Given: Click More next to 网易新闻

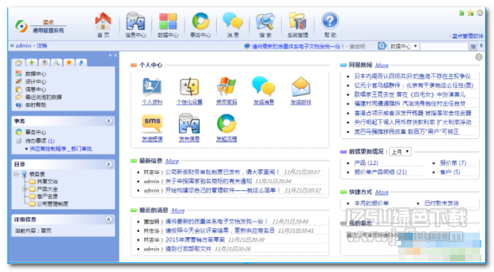Looking at the screenshot, I should point(382,65).
